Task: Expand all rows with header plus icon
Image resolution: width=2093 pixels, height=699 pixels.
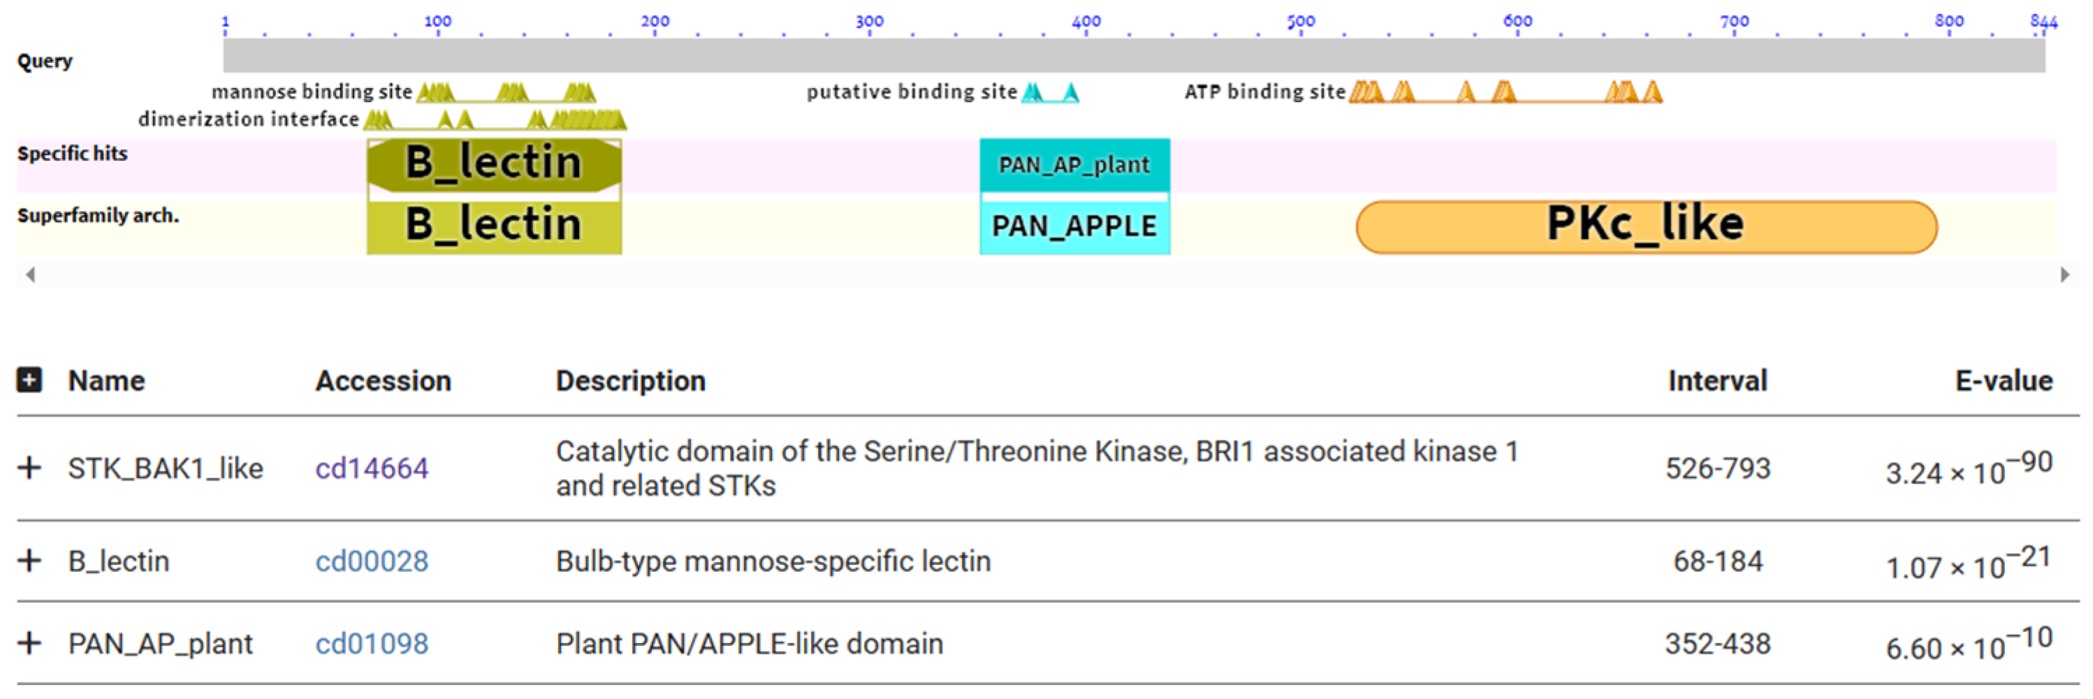Action: (x=29, y=379)
